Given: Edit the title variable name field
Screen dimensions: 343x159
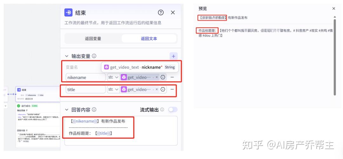Looking at the screenshot, I should pos(85,89).
